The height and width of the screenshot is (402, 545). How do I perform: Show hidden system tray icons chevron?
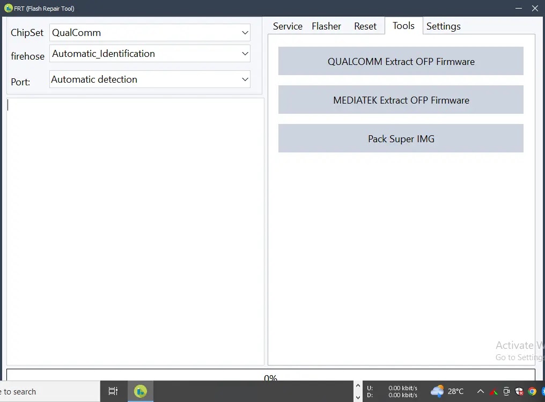[480, 391]
